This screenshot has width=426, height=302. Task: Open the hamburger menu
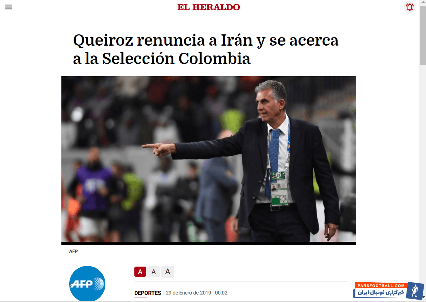(9, 7)
